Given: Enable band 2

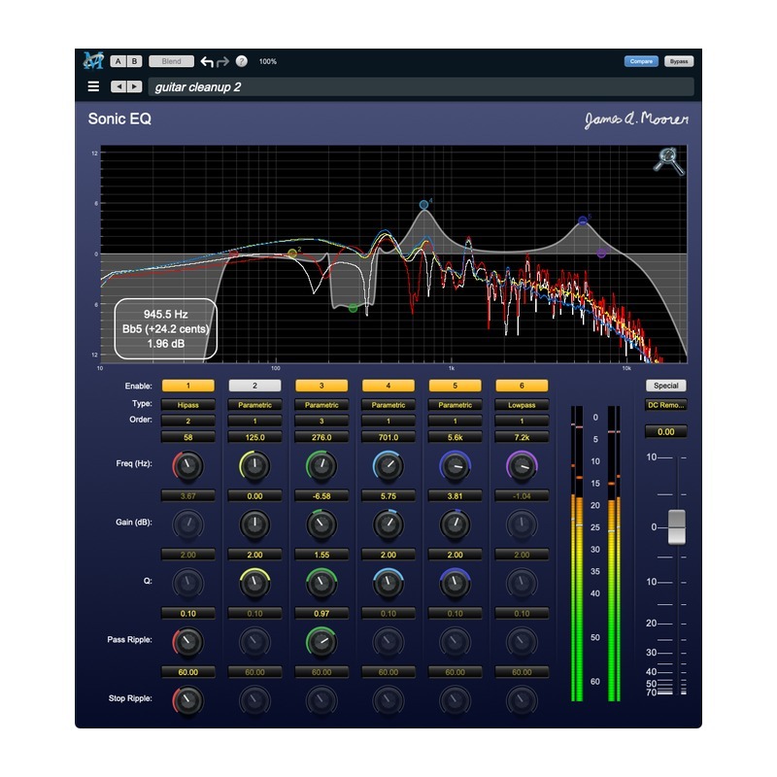Looking at the screenshot, I should [254, 386].
